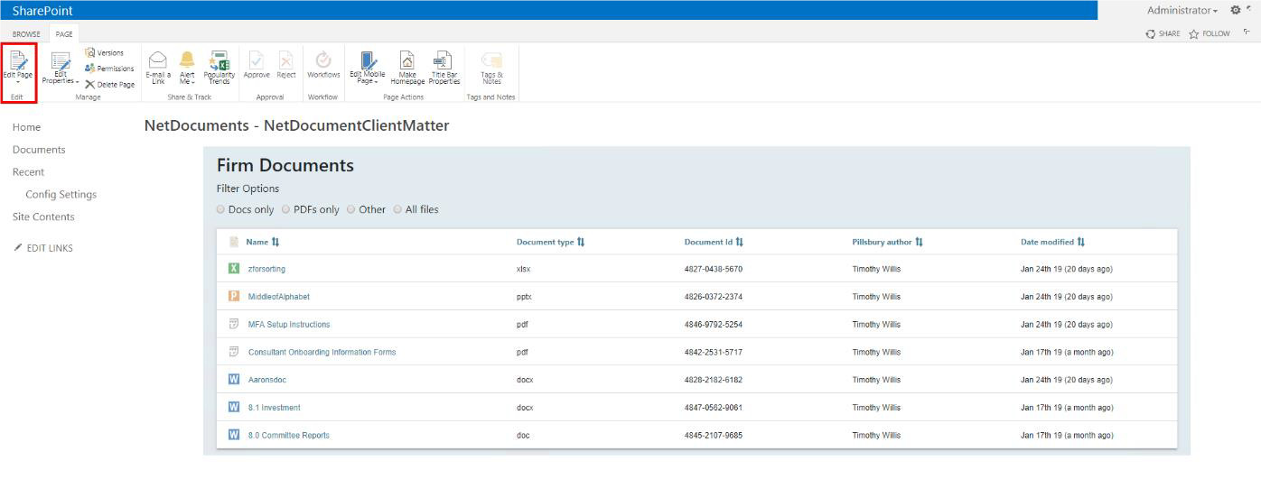Click the Edit Properties ribbon icon
The image size is (1261, 479).
coord(61,61)
